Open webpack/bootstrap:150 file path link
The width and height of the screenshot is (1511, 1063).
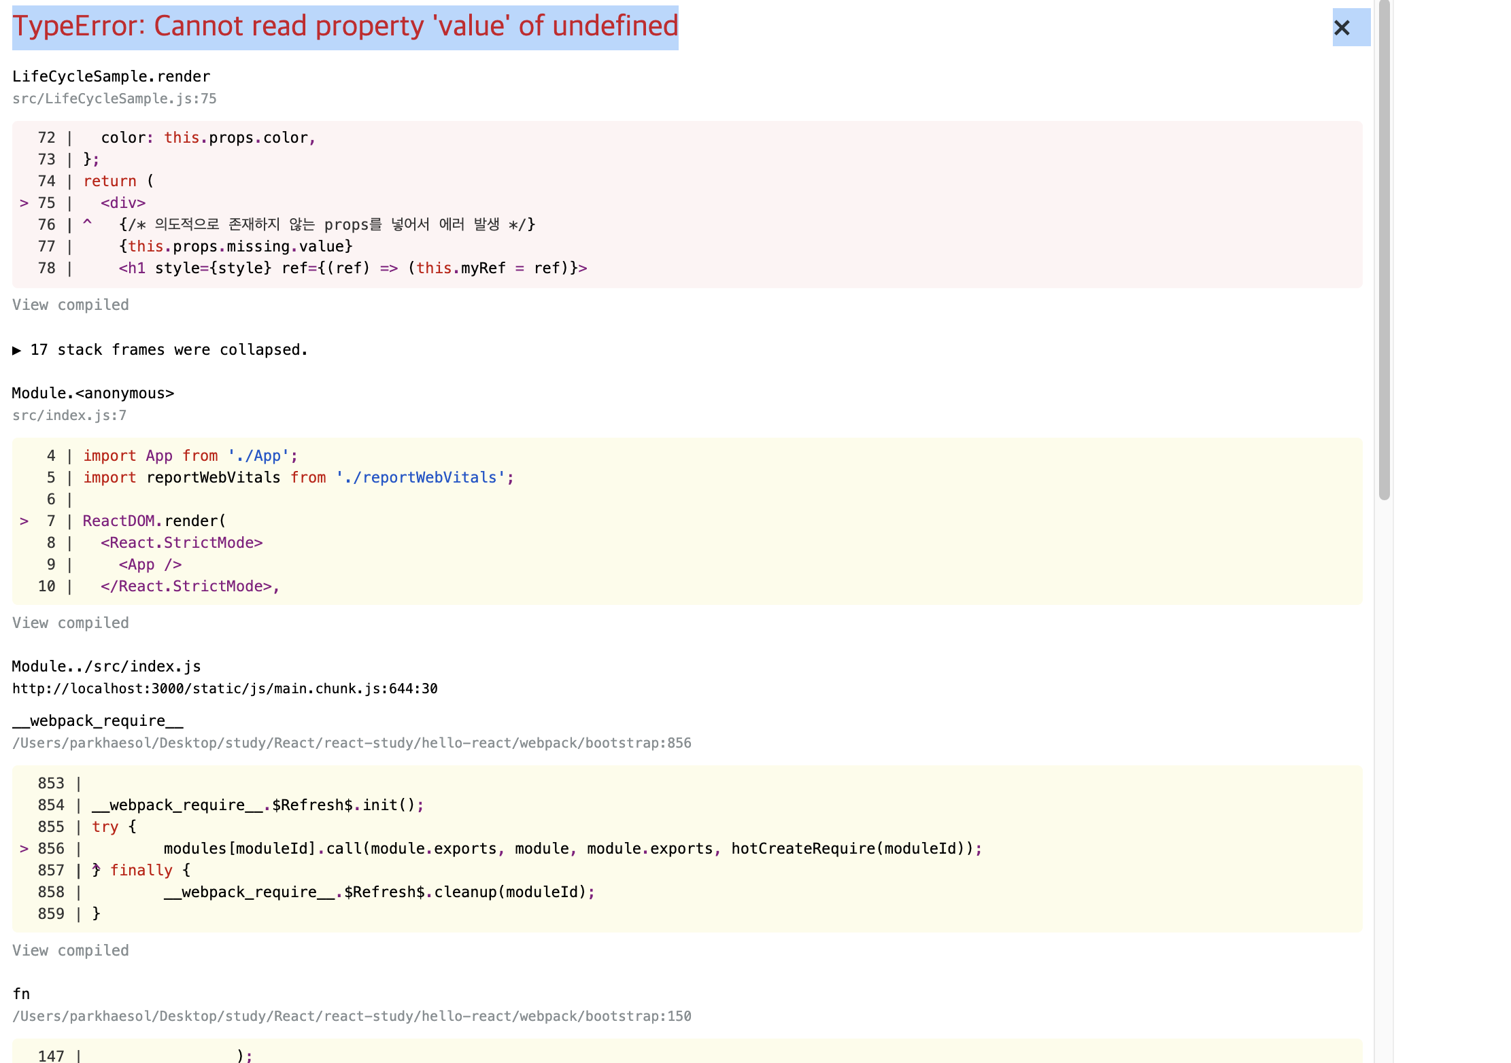(352, 1017)
